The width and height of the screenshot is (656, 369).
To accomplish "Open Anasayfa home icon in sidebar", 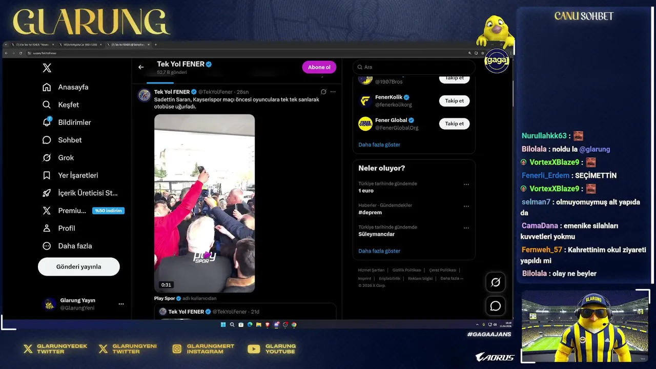I will coord(47,87).
